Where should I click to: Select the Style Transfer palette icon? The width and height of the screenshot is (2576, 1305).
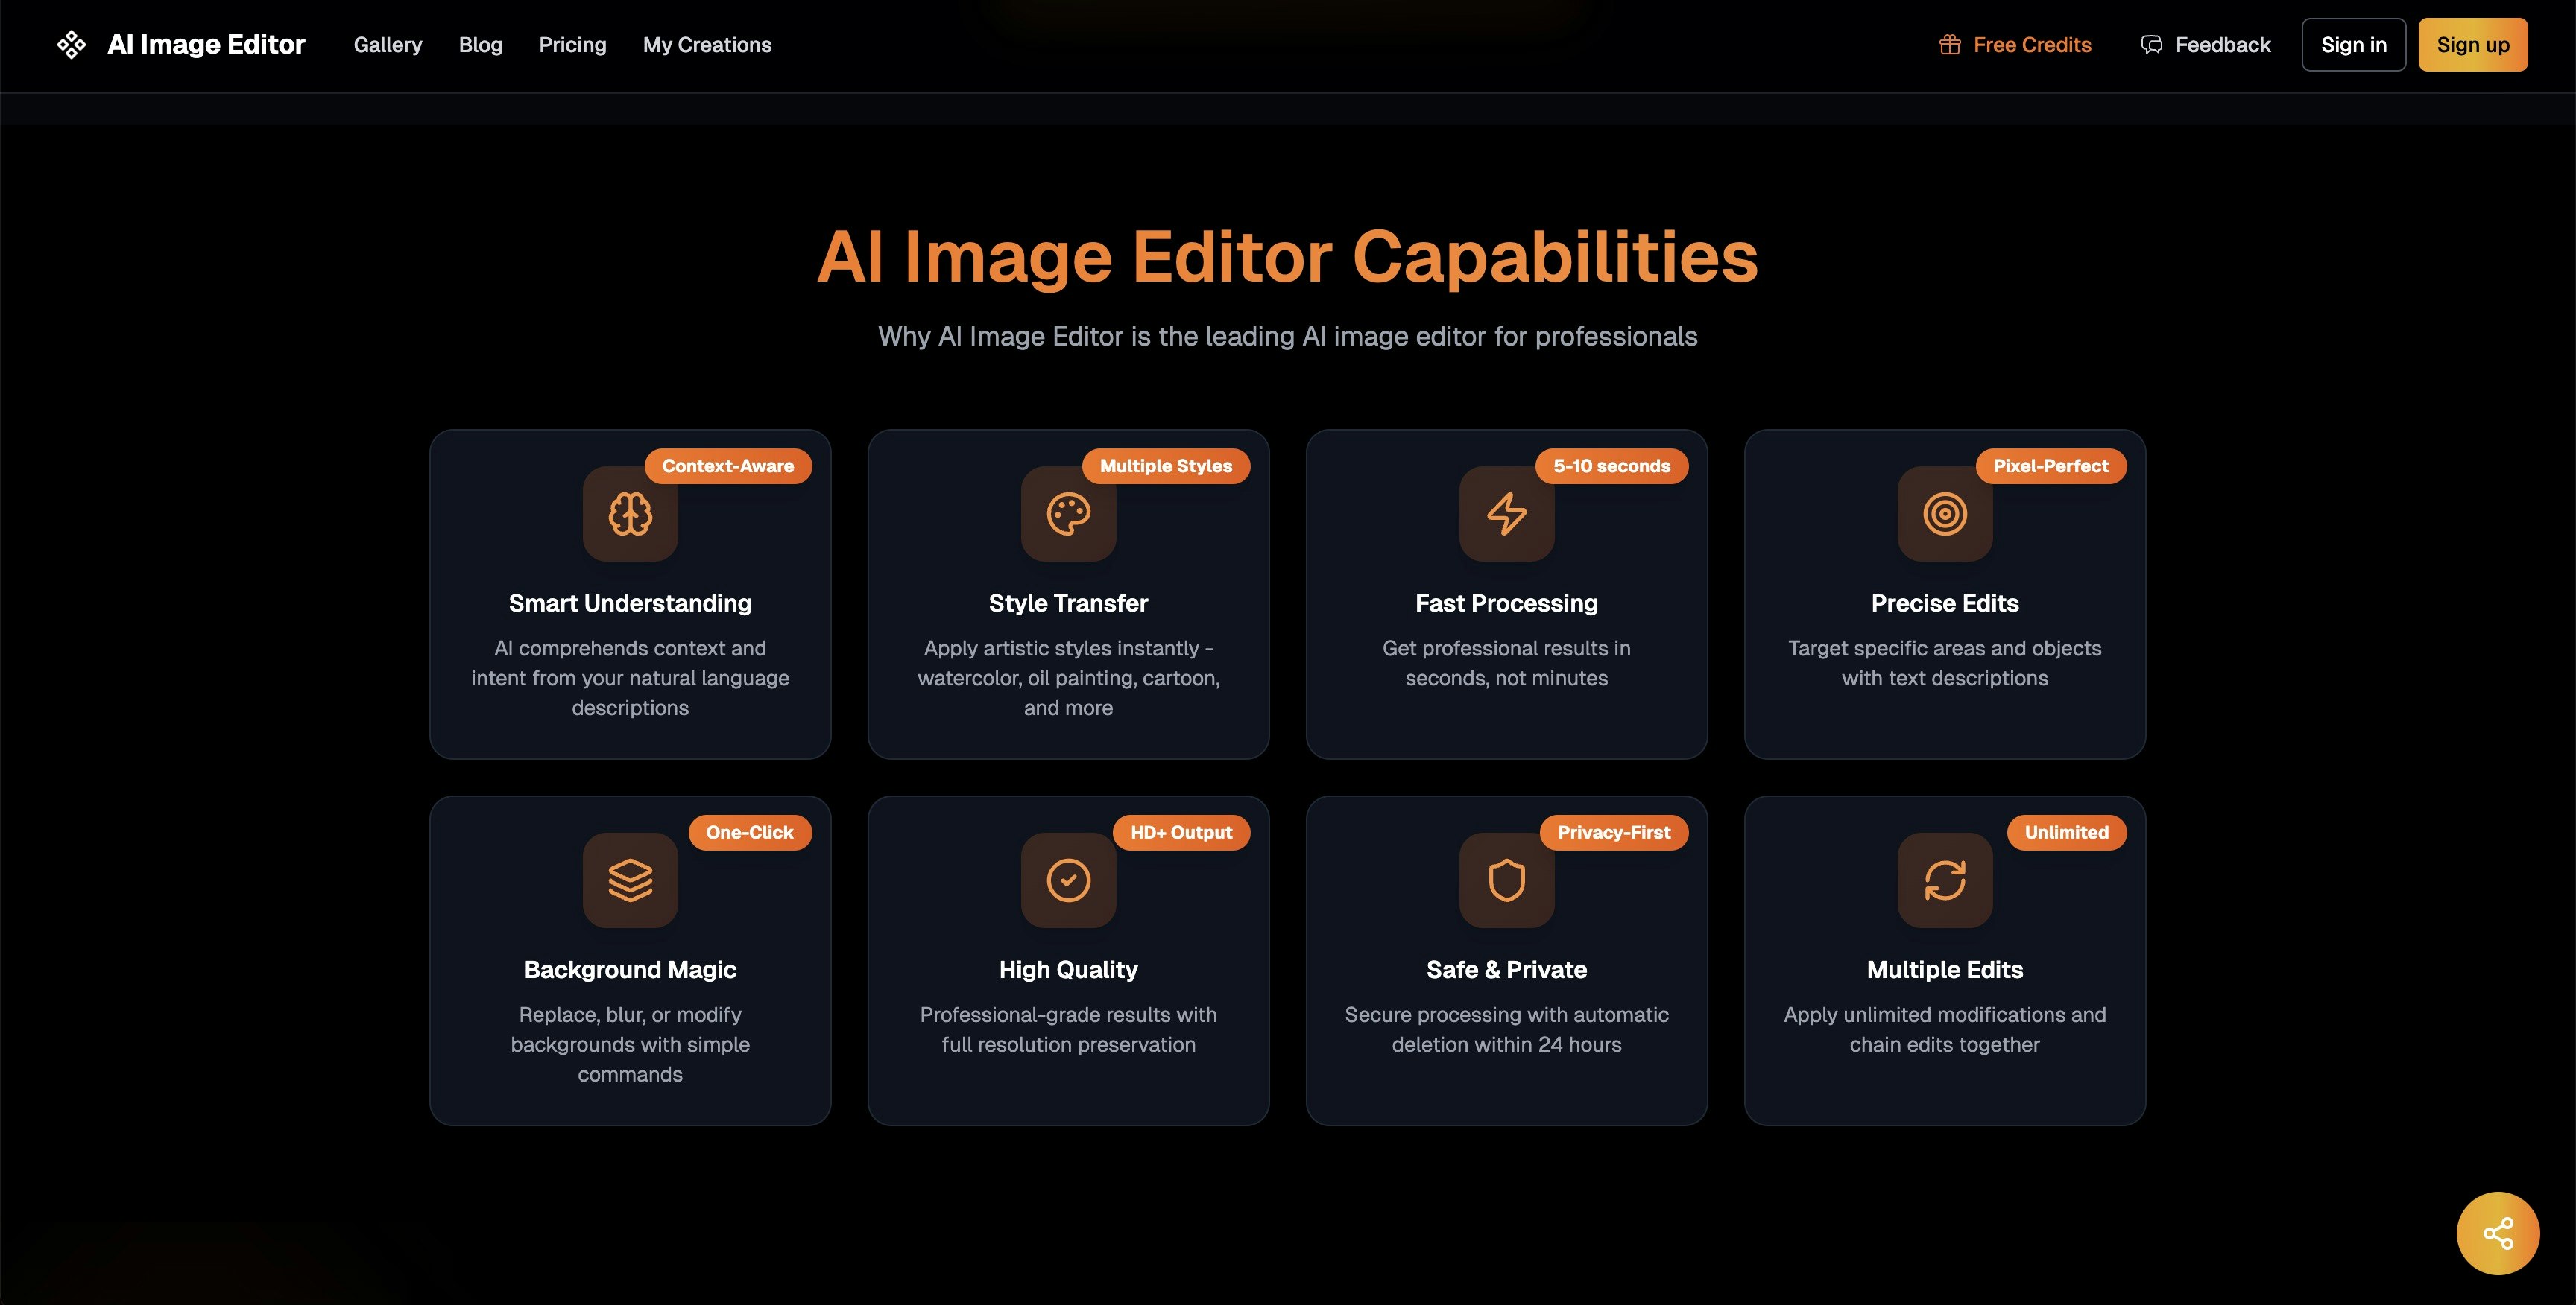click(x=1068, y=515)
